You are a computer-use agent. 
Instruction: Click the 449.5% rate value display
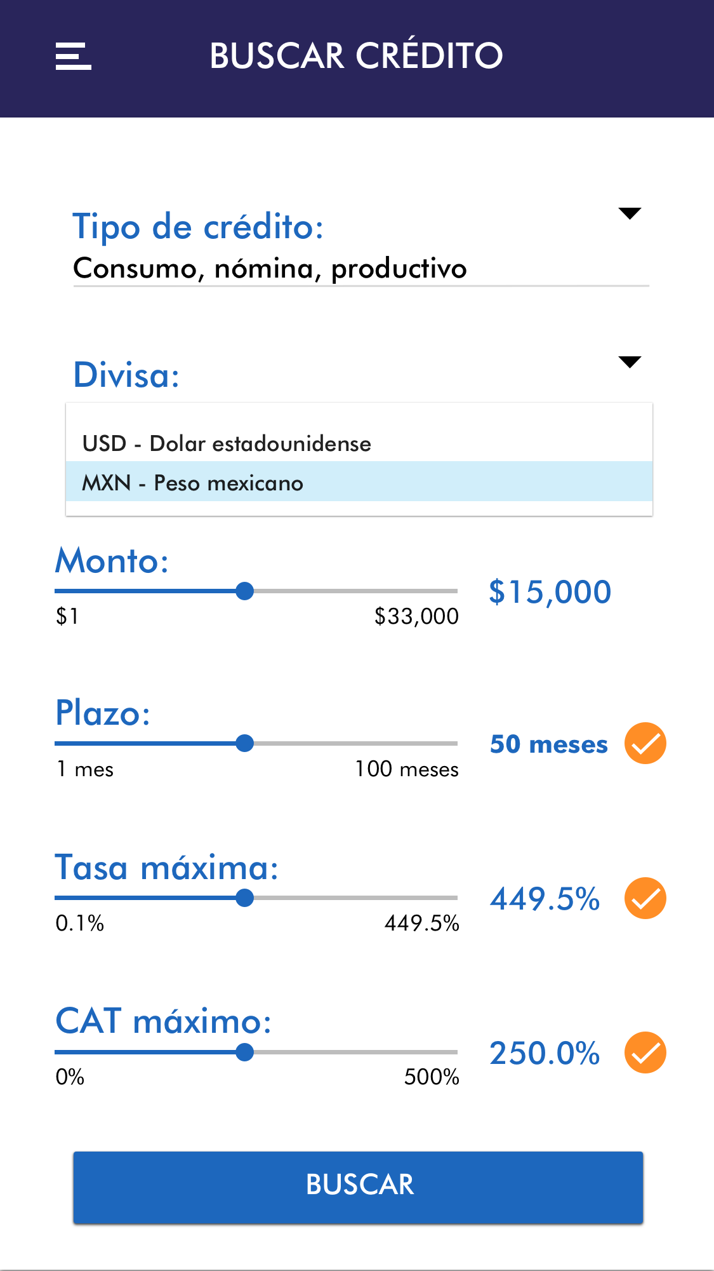tap(545, 899)
